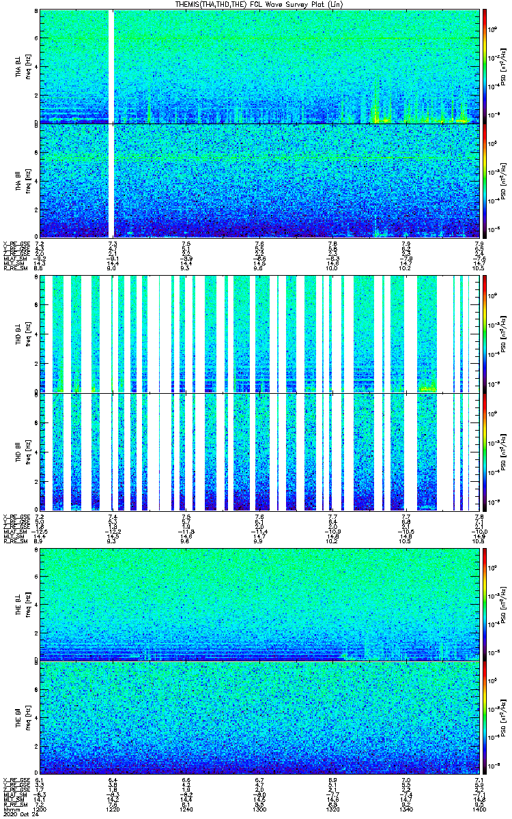The image size is (512, 819).
Task: Click the 'THE B∥ freq [Hz]' axis label
Action: pyautogui.click(x=23, y=718)
